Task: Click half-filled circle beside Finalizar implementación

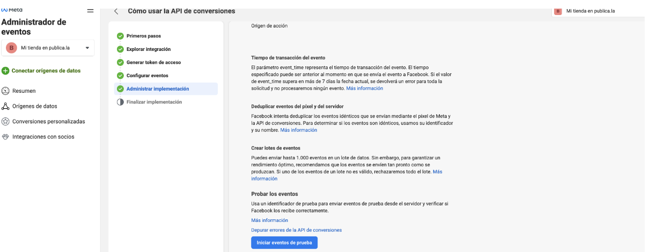Action: pos(120,102)
